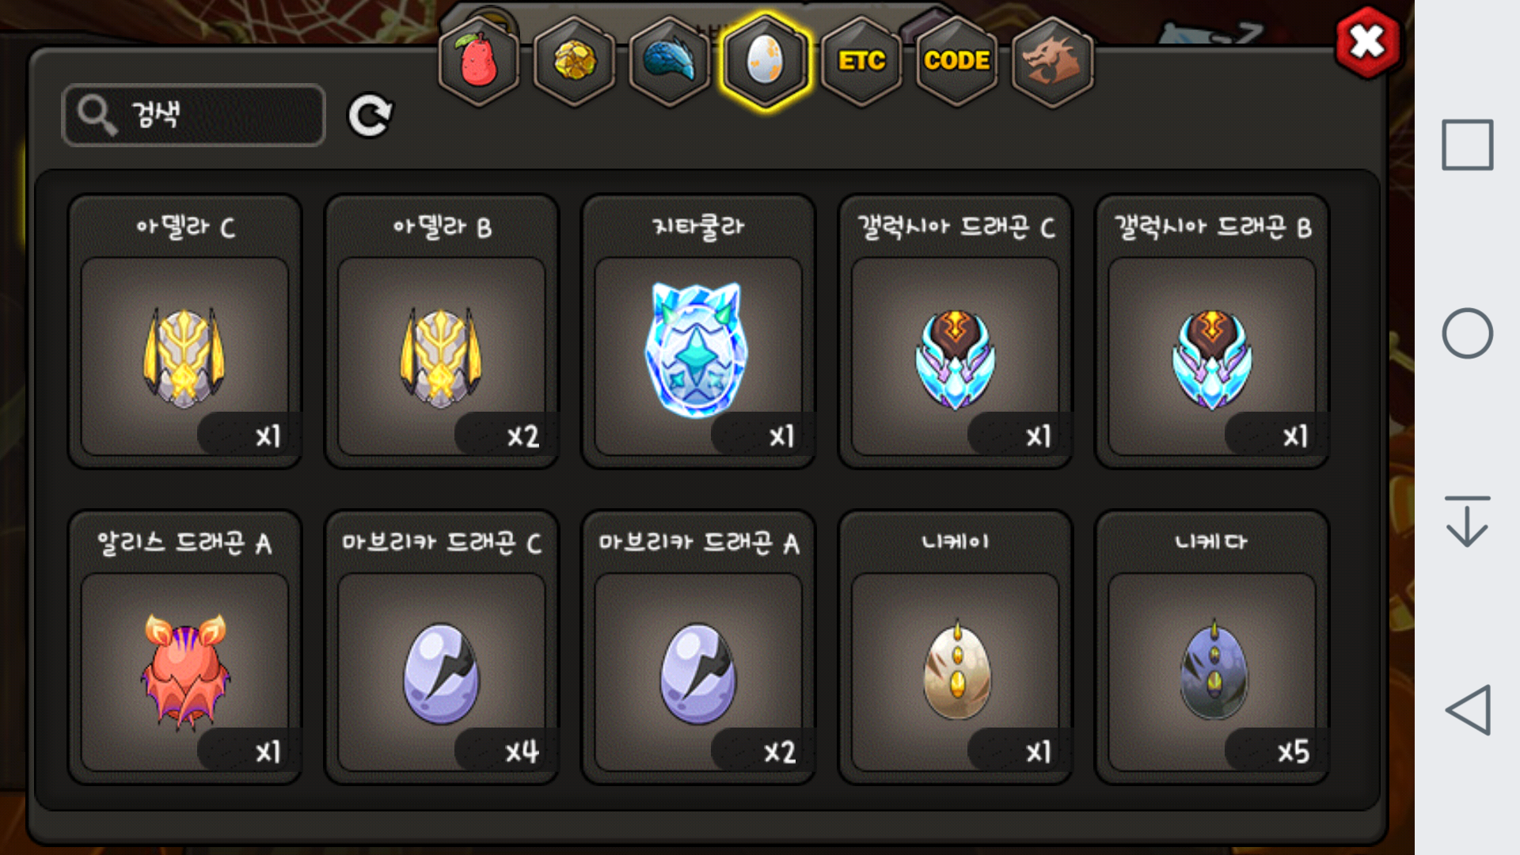Close the inventory with red X
Screen dimensions: 1520x855
click(1367, 43)
